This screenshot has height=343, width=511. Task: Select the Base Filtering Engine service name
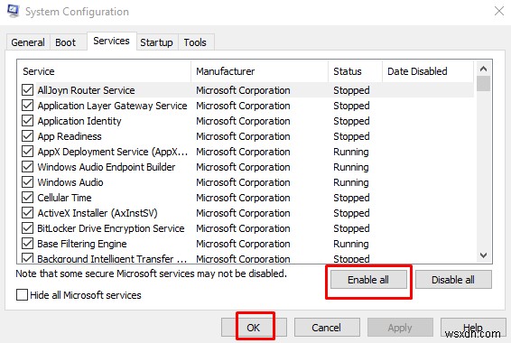tap(82, 244)
